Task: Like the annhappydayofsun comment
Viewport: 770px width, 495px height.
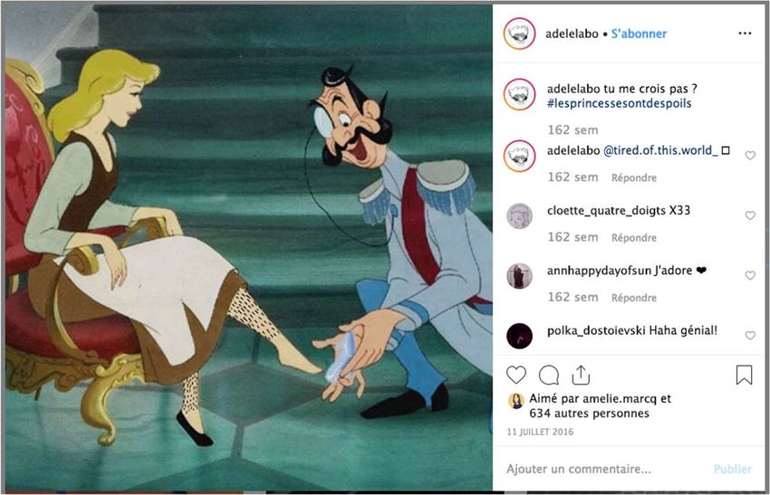Action: click(x=750, y=276)
